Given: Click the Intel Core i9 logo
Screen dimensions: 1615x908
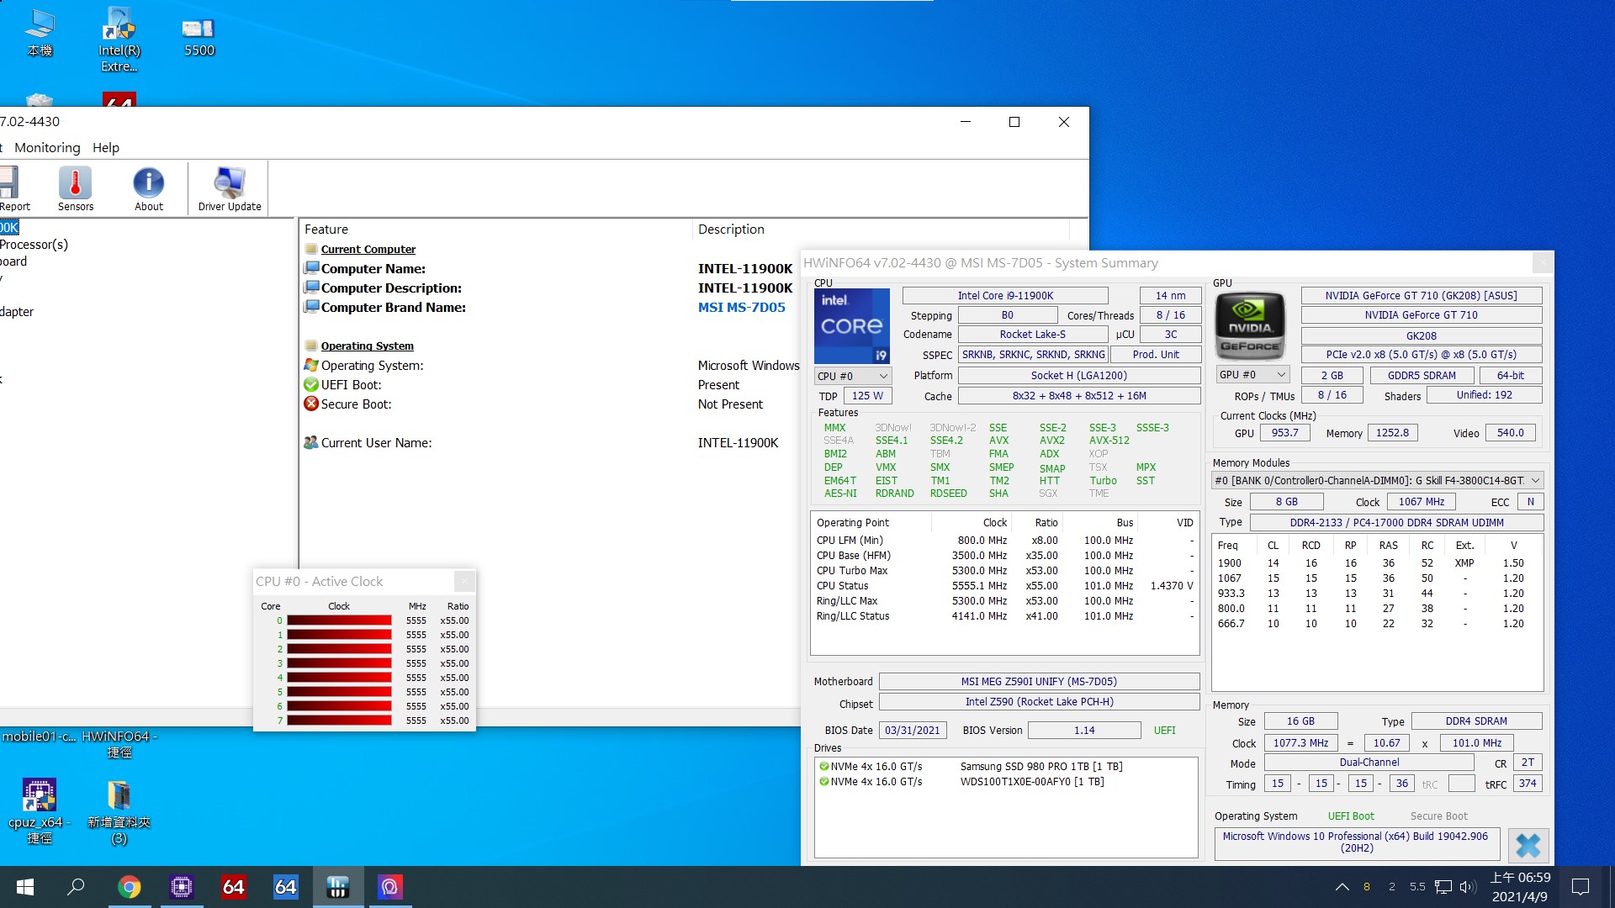Looking at the screenshot, I should tap(851, 326).
